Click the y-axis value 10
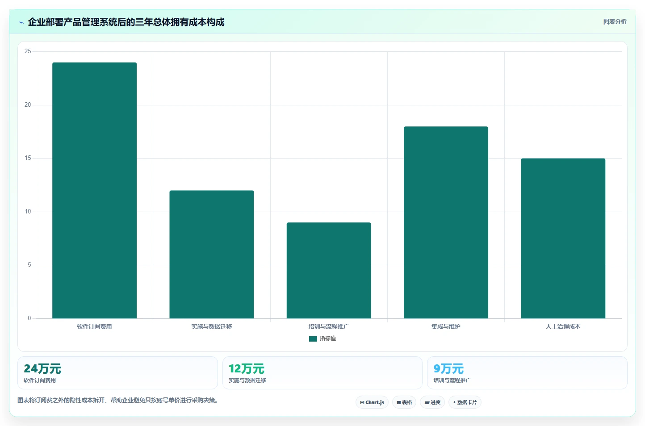The image size is (645, 426). coord(28,212)
